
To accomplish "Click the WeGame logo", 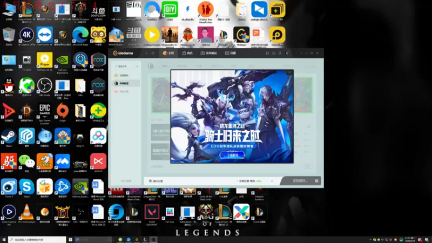I will (x=123, y=53).
